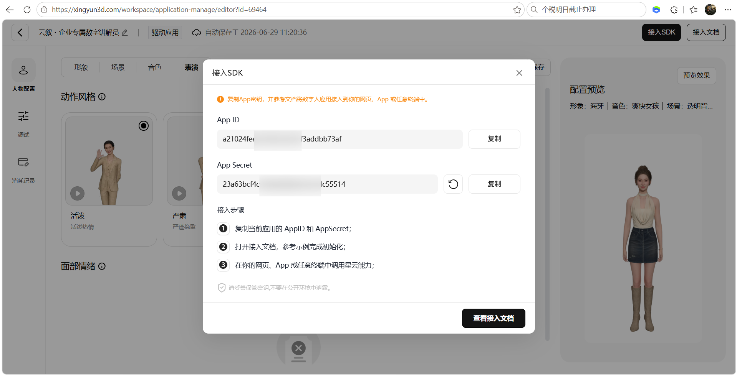Click the 驱动应用 tag

[x=165, y=33]
